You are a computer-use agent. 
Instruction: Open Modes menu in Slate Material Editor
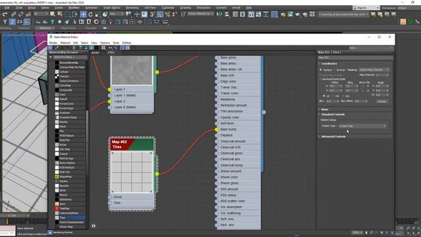53,43
